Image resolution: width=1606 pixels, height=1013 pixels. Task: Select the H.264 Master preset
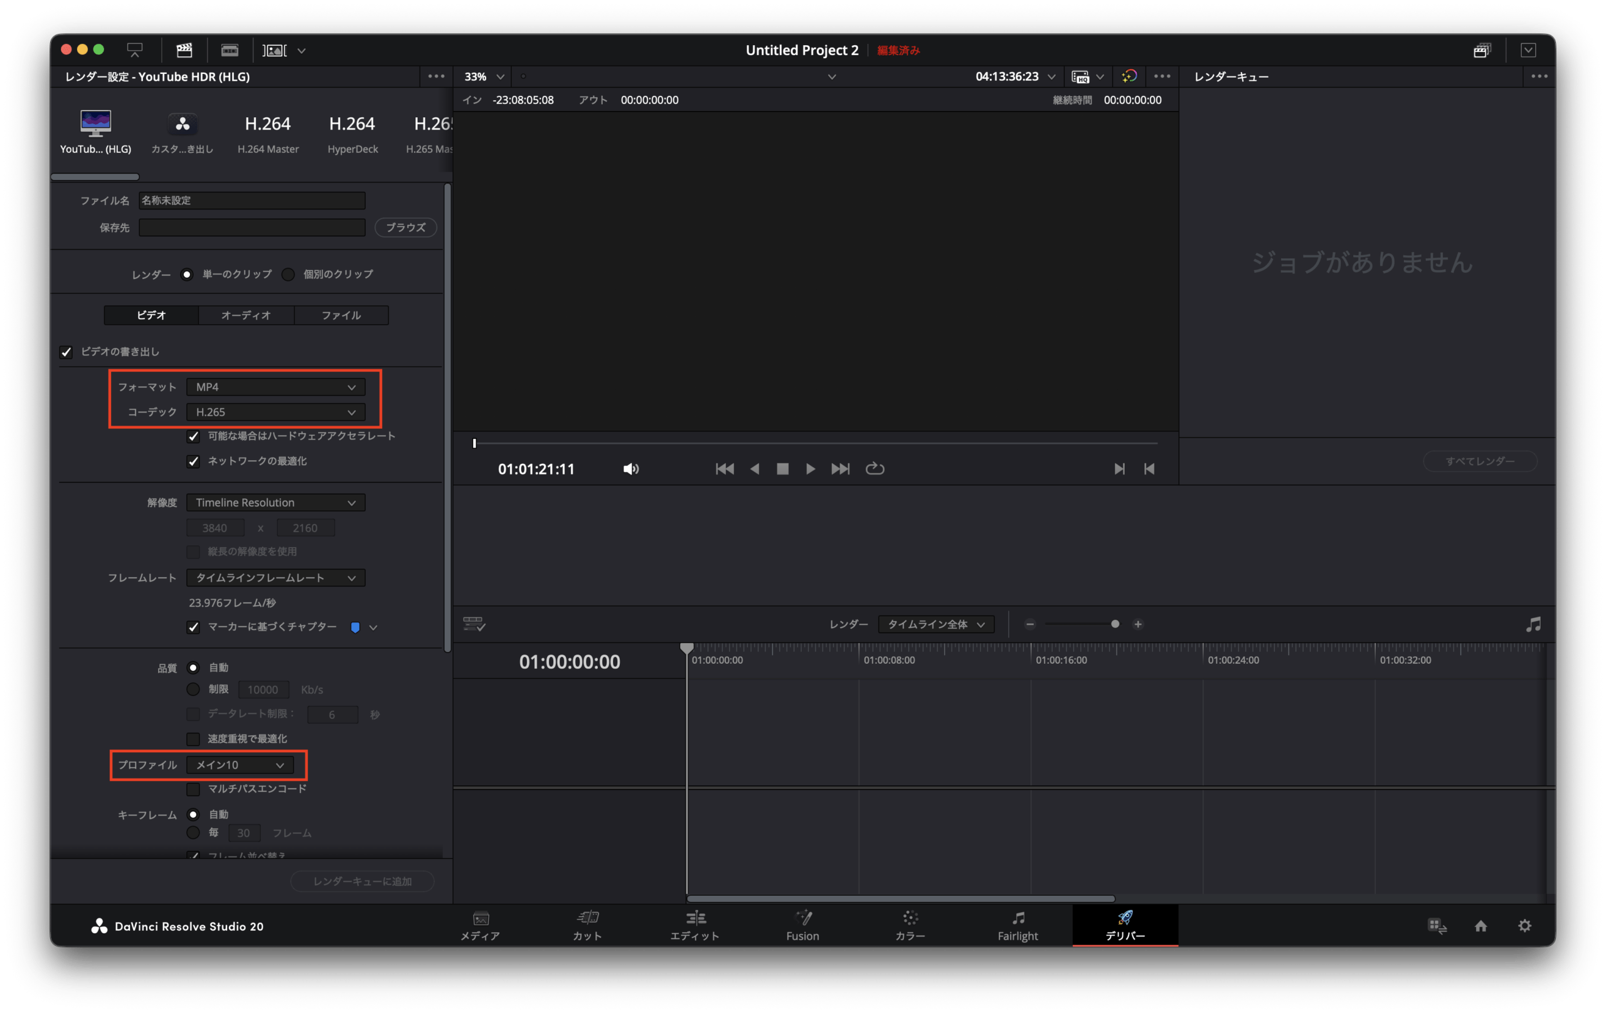[x=268, y=132]
